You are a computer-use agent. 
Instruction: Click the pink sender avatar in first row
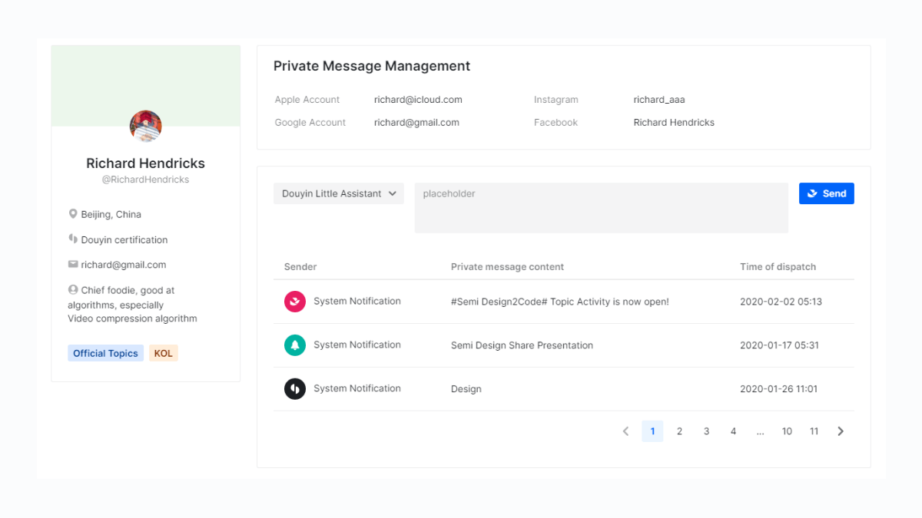click(295, 302)
